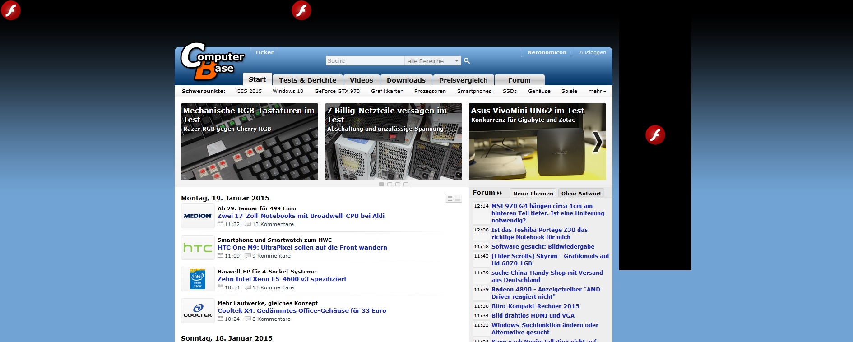Switch to Neue Themen forum tab
This screenshot has width=853, height=342.
pos(533,193)
